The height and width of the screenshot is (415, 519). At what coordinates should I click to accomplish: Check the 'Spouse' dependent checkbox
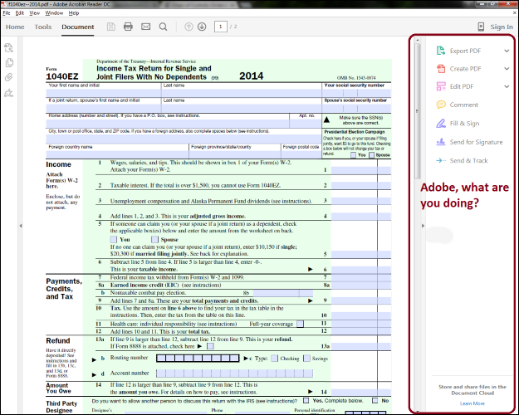[153, 239]
